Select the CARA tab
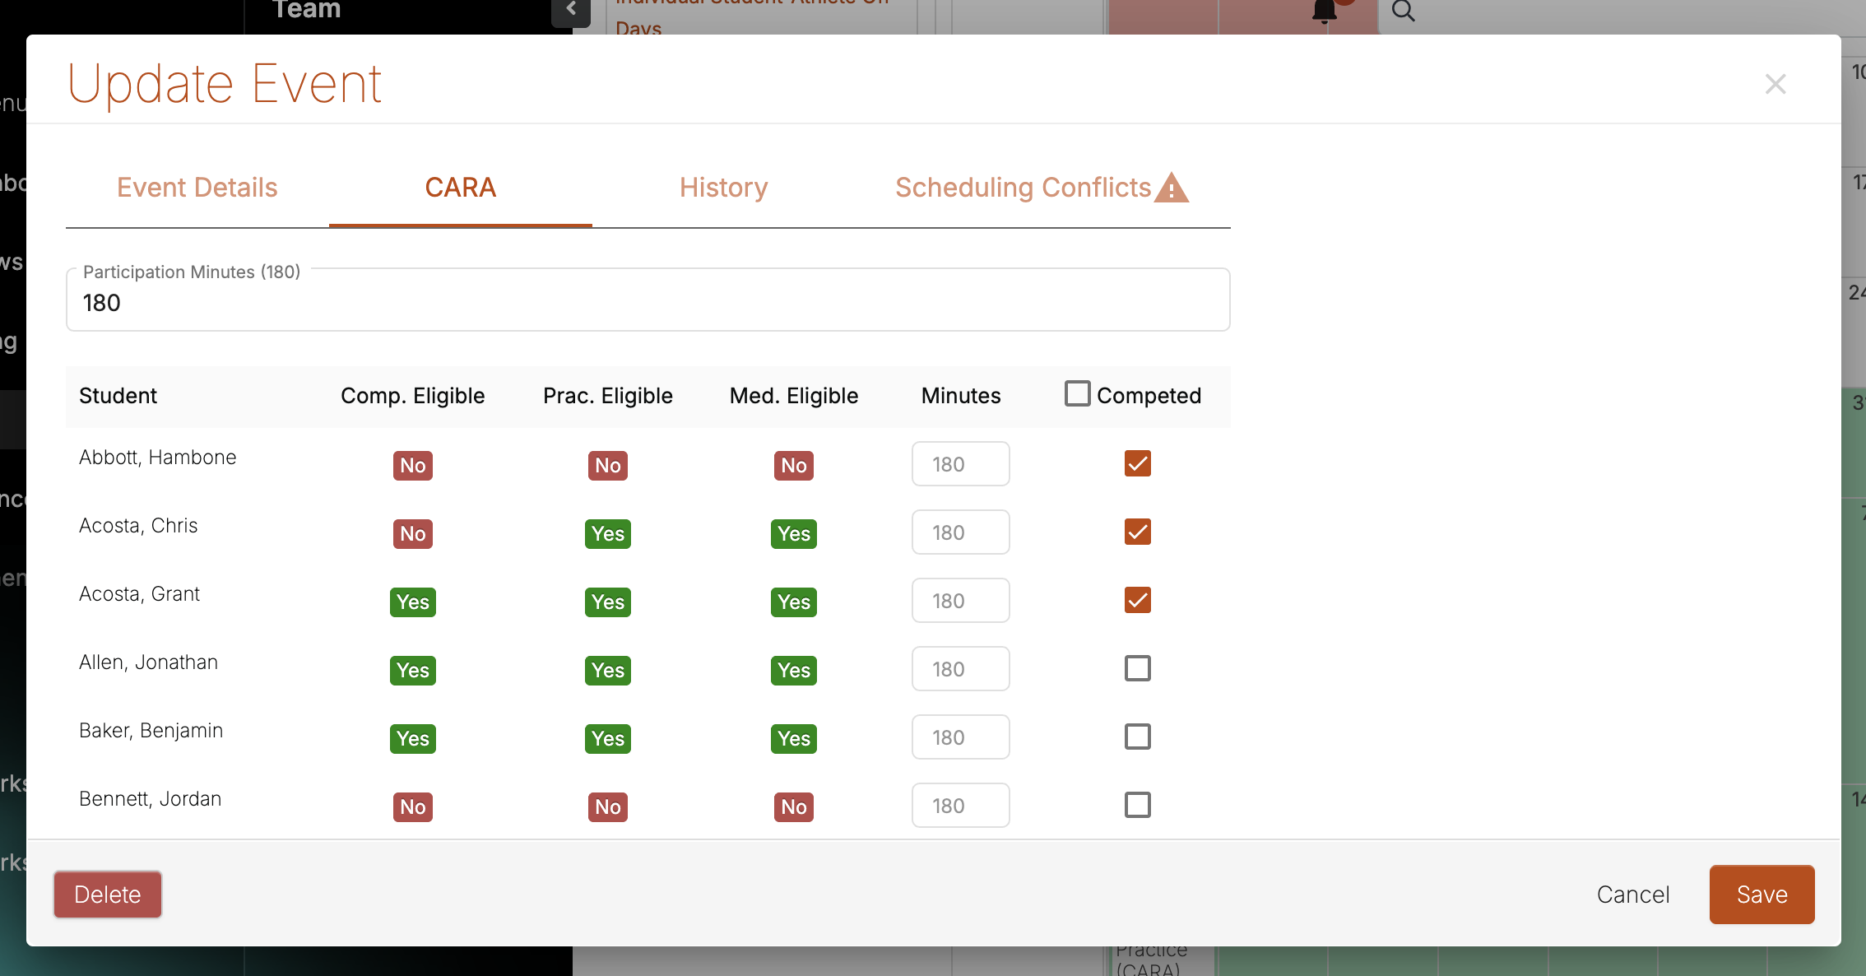 pos(461,188)
